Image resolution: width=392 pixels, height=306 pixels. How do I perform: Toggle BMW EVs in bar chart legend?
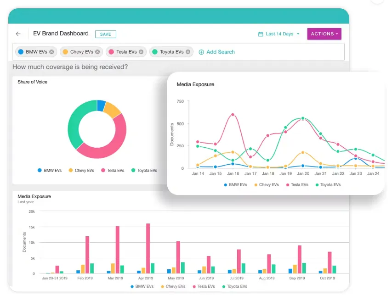click(142, 287)
